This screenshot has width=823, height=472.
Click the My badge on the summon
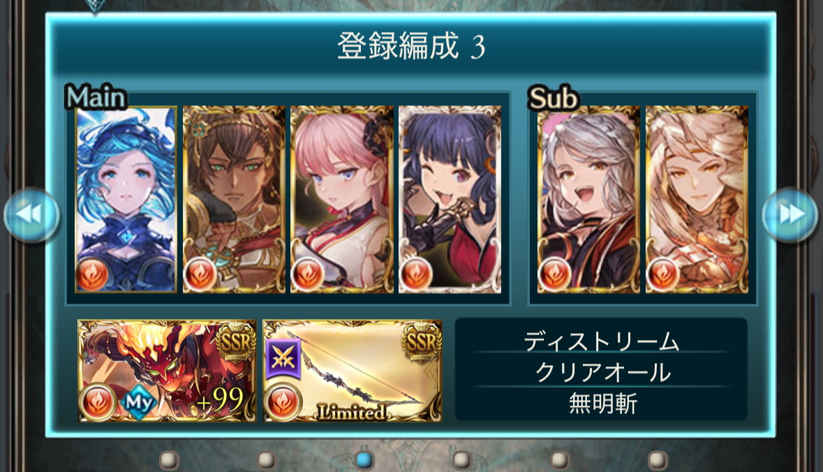pos(139,402)
